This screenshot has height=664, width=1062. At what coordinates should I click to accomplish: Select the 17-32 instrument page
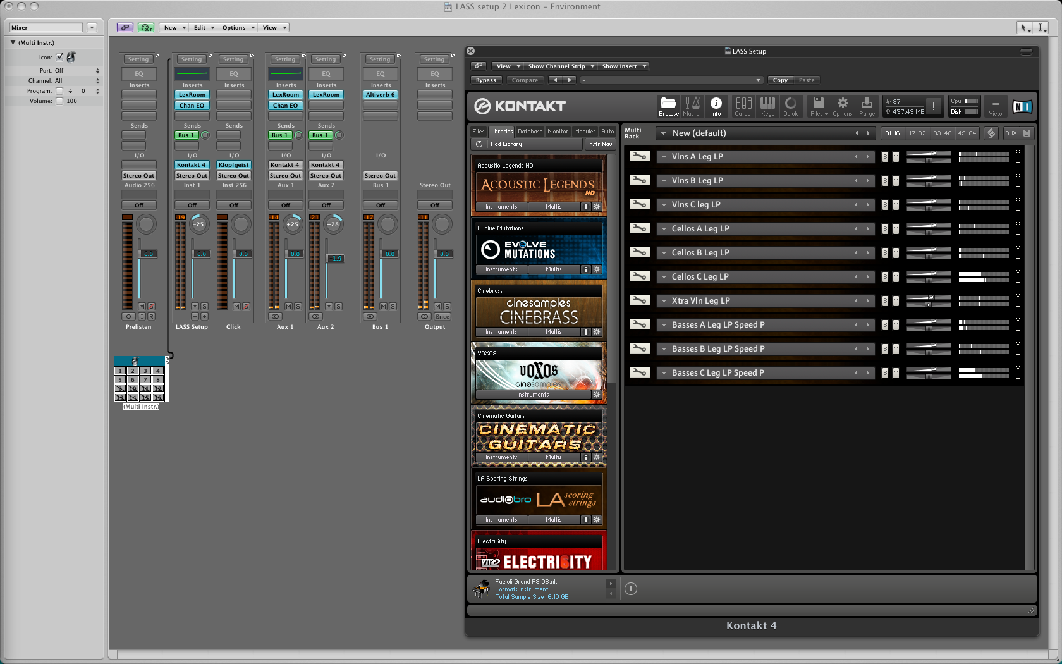pyautogui.click(x=917, y=133)
